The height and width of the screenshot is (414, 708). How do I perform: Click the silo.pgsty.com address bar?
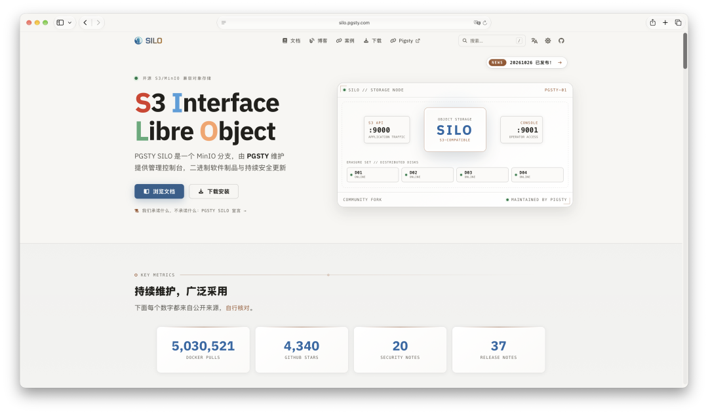tap(354, 22)
